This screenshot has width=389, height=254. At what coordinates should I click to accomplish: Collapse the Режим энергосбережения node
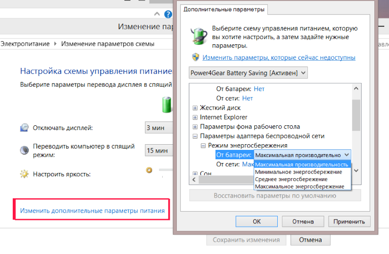[x=203, y=146]
